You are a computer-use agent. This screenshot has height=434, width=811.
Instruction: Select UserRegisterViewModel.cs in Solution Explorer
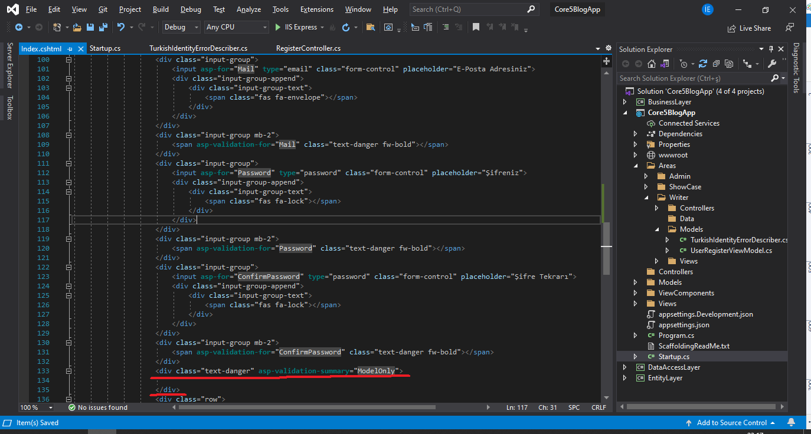tap(731, 251)
